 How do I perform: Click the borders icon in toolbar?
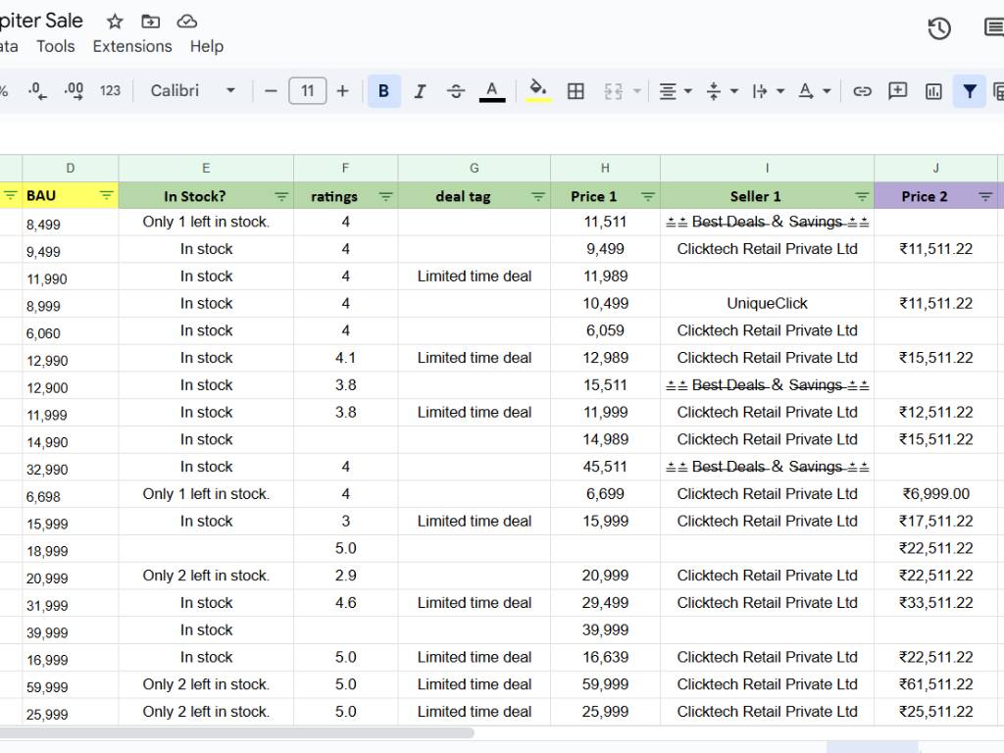coord(576,91)
